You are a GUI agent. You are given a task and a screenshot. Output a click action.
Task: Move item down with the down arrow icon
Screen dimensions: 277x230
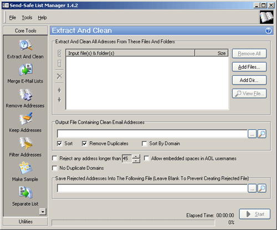(59, 100)
